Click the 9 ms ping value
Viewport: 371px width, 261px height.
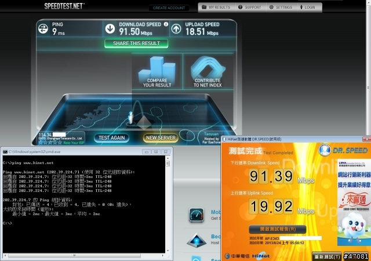59,31
